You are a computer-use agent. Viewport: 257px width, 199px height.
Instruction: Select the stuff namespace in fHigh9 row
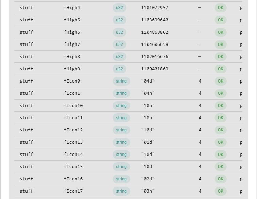pyautogui.click(x=27, y=69)
